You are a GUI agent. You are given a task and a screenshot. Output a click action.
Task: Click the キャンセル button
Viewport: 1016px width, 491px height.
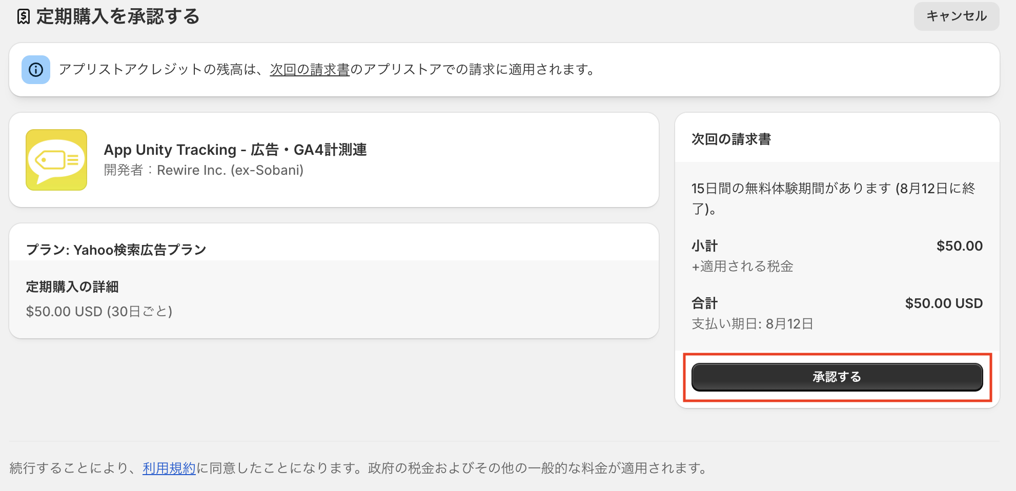957,16
